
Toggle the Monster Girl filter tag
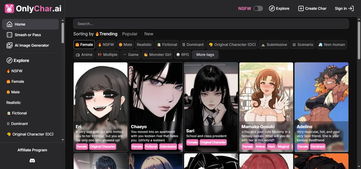click(x=157, y=54)
